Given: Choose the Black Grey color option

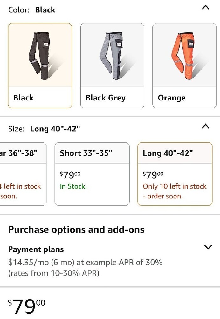Looking at the screenshot, I should (x=112, y=66).
